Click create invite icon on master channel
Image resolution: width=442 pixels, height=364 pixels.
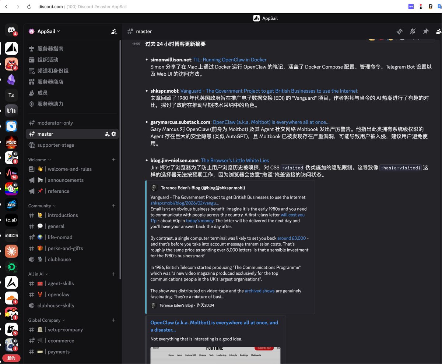[107, 134]
